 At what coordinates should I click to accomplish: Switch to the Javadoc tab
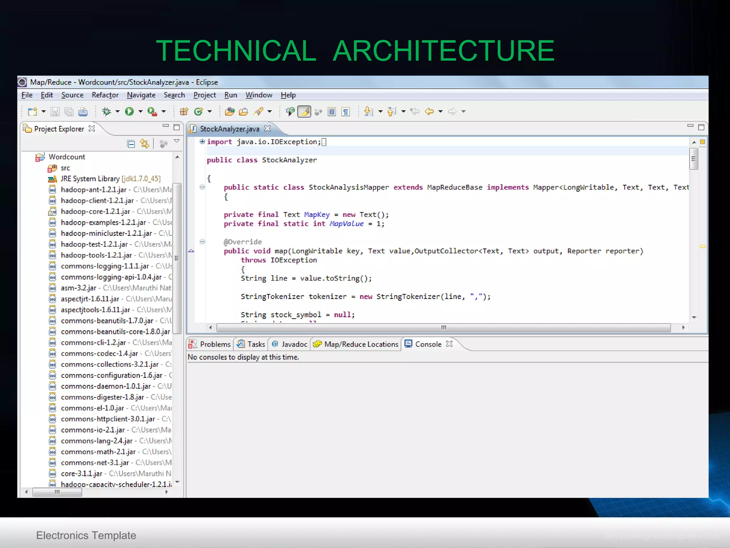289,344
